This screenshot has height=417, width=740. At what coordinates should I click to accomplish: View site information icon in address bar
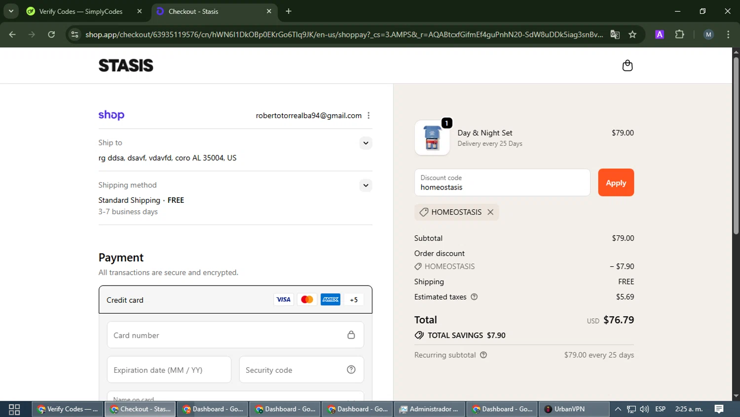74,34
